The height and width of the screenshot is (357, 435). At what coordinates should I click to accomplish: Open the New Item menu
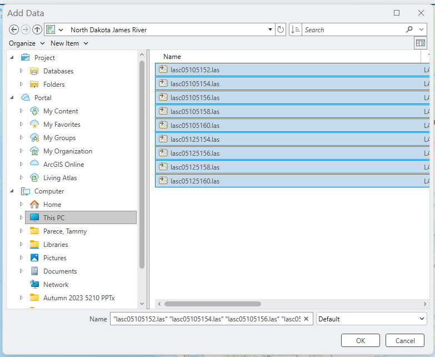pos(69,43)
